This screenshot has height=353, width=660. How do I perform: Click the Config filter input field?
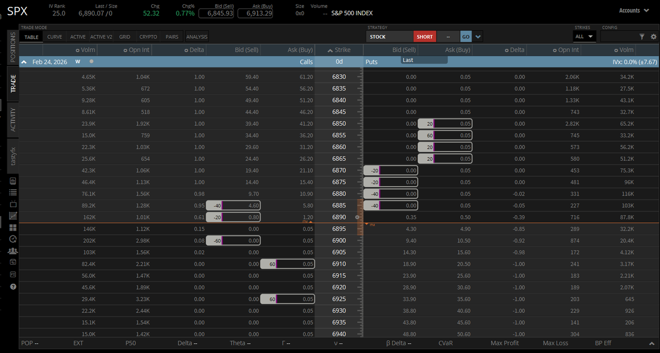point(619,37)
